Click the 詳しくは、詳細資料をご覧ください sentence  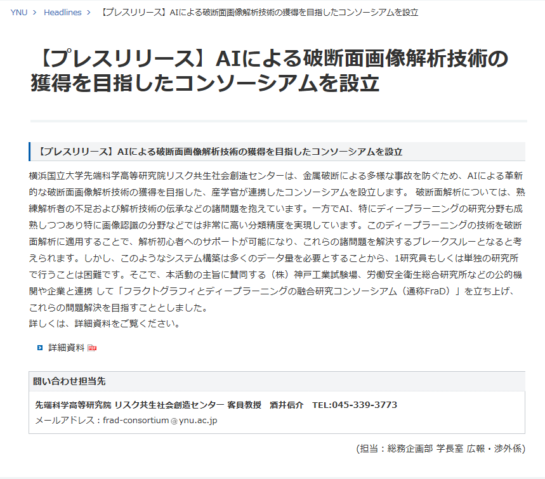tap(105, 324)
